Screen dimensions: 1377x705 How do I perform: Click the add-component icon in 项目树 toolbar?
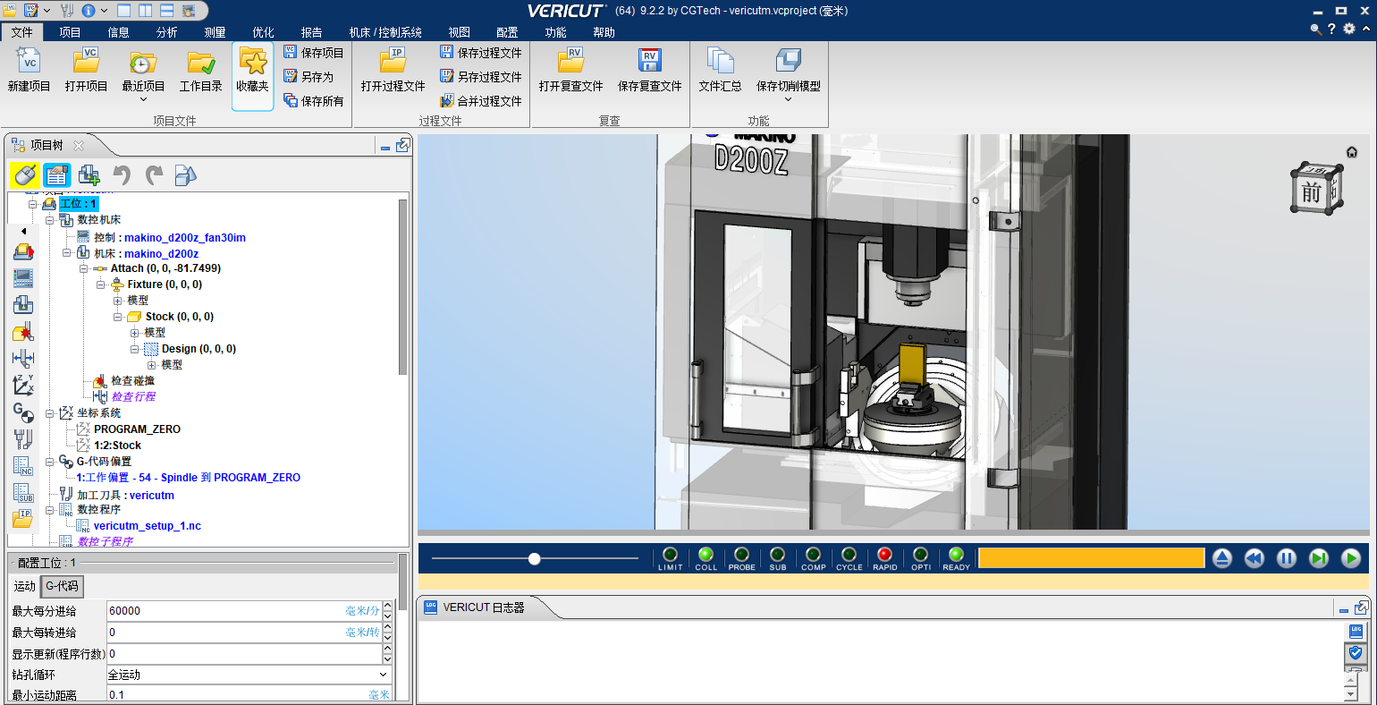[89, 175]
